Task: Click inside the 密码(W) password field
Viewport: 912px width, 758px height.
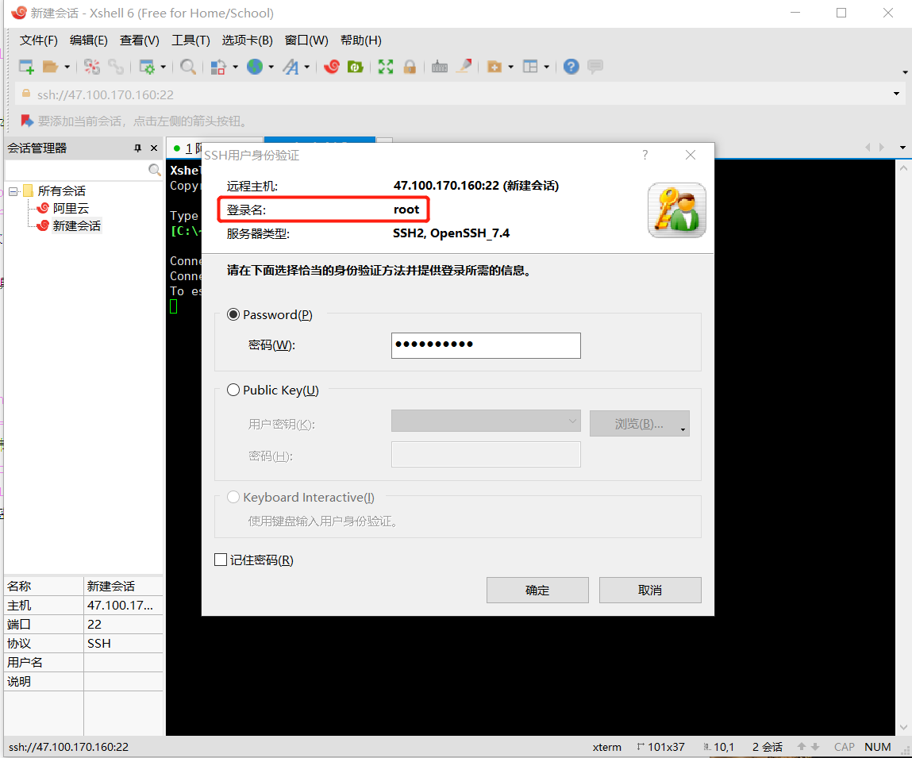Action: [x=485, y=345]
